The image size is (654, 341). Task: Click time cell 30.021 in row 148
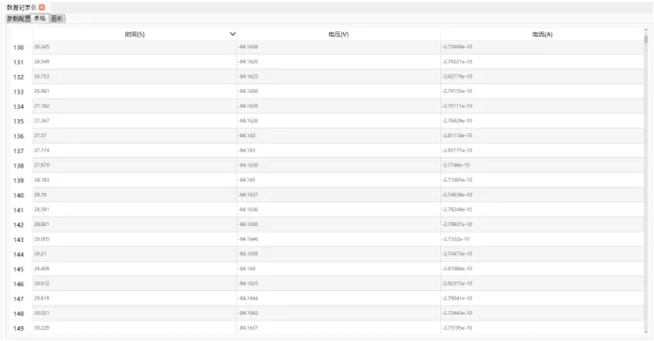pyautogui.click(x=42, y=313)
